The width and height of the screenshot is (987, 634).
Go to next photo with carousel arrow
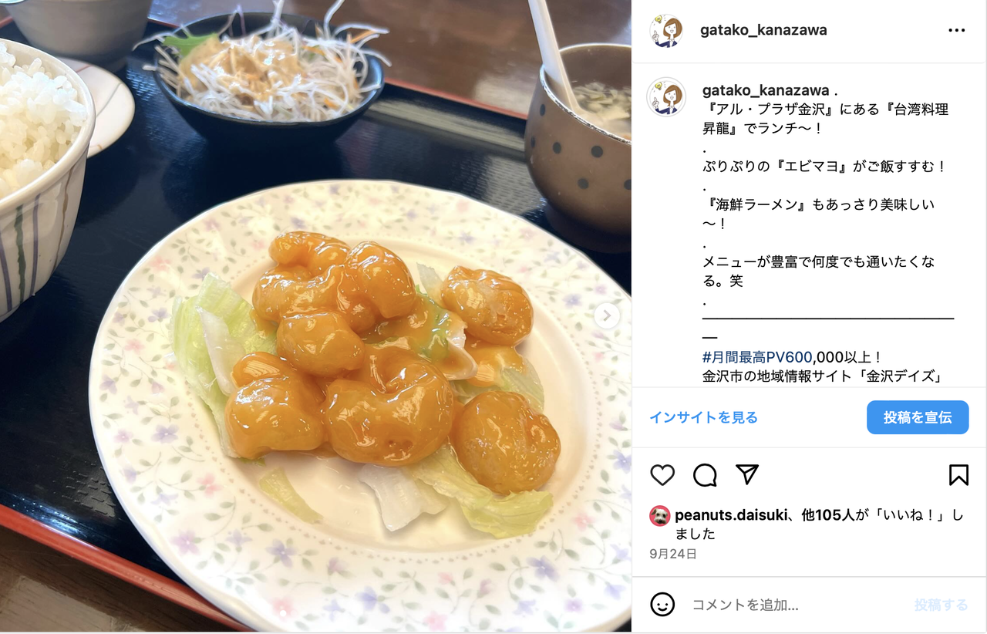(607, 315)
